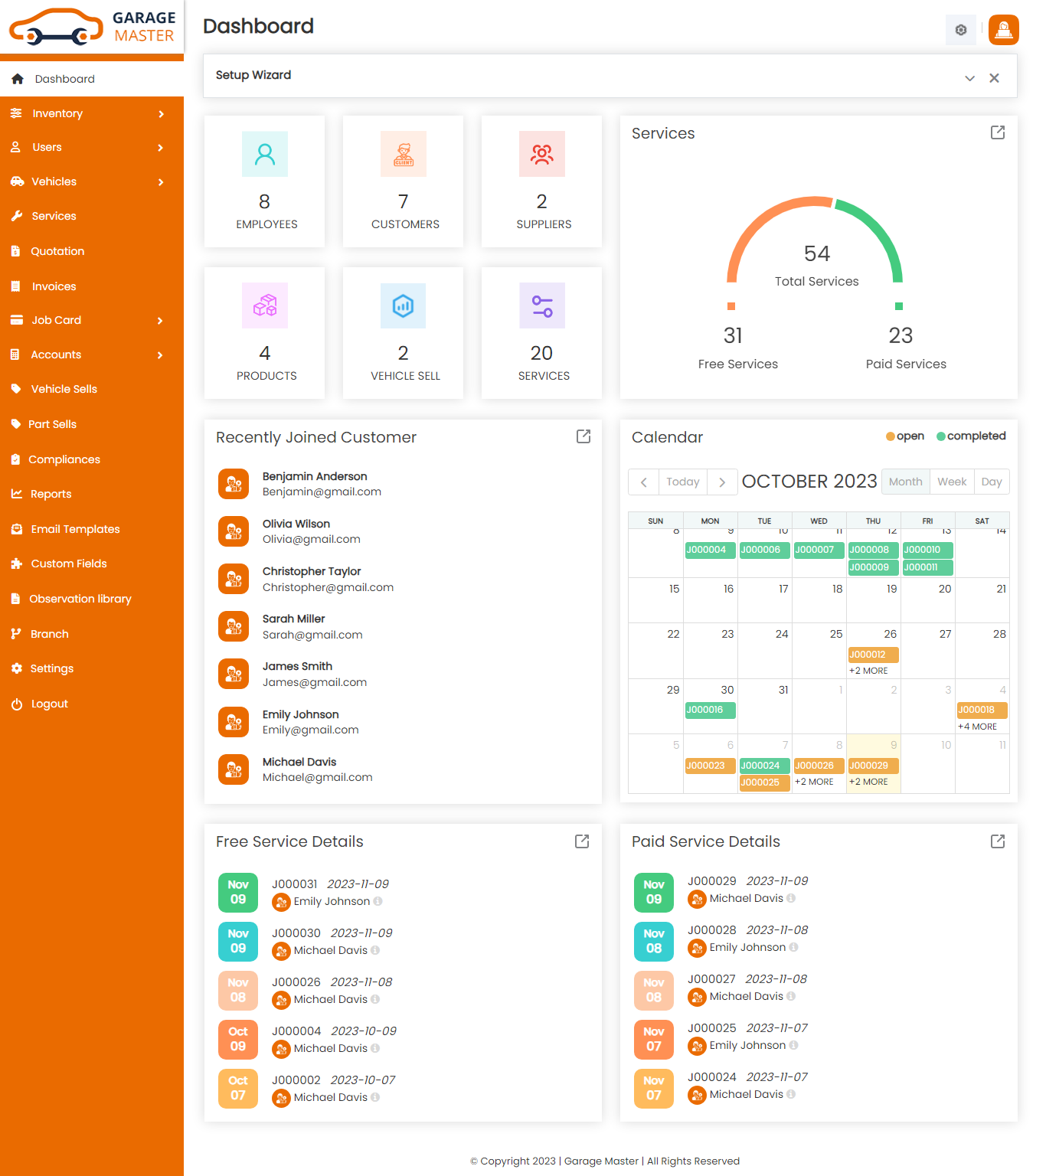Click the Vehicle Sell card icon

coord(403,305)
